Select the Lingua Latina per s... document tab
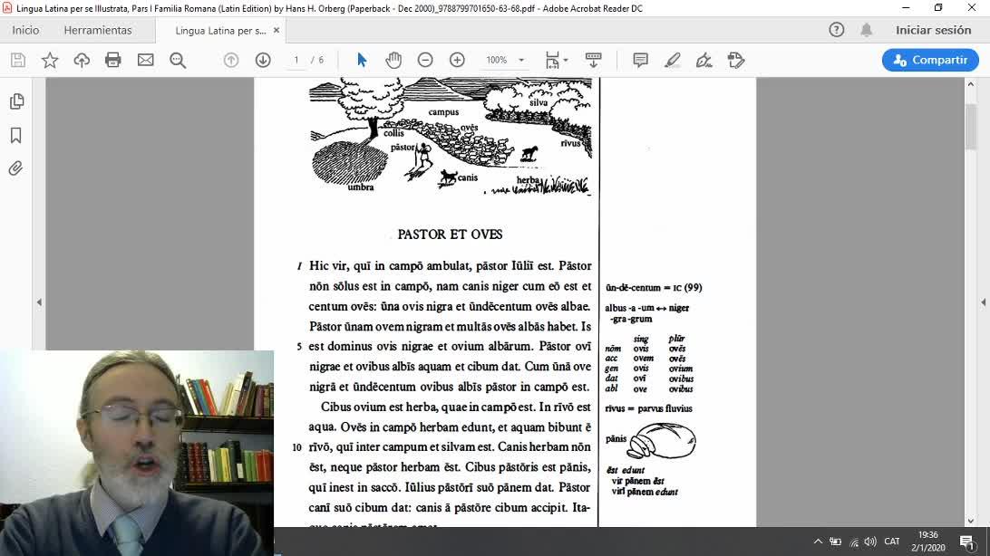 [220, 30]
